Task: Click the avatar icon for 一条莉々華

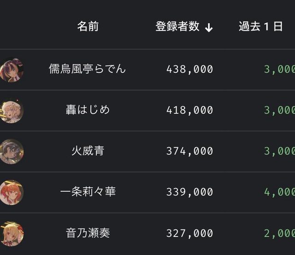Action: [11, 192]
